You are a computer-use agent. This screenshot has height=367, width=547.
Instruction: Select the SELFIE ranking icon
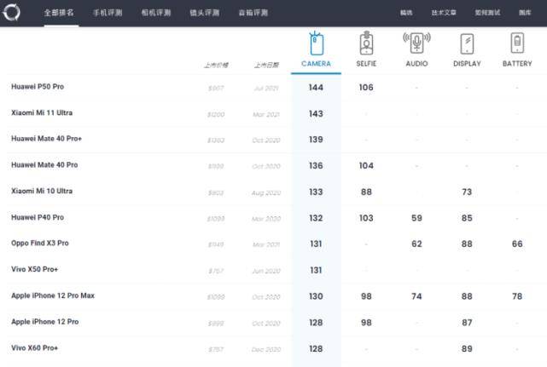coord(366,44)
